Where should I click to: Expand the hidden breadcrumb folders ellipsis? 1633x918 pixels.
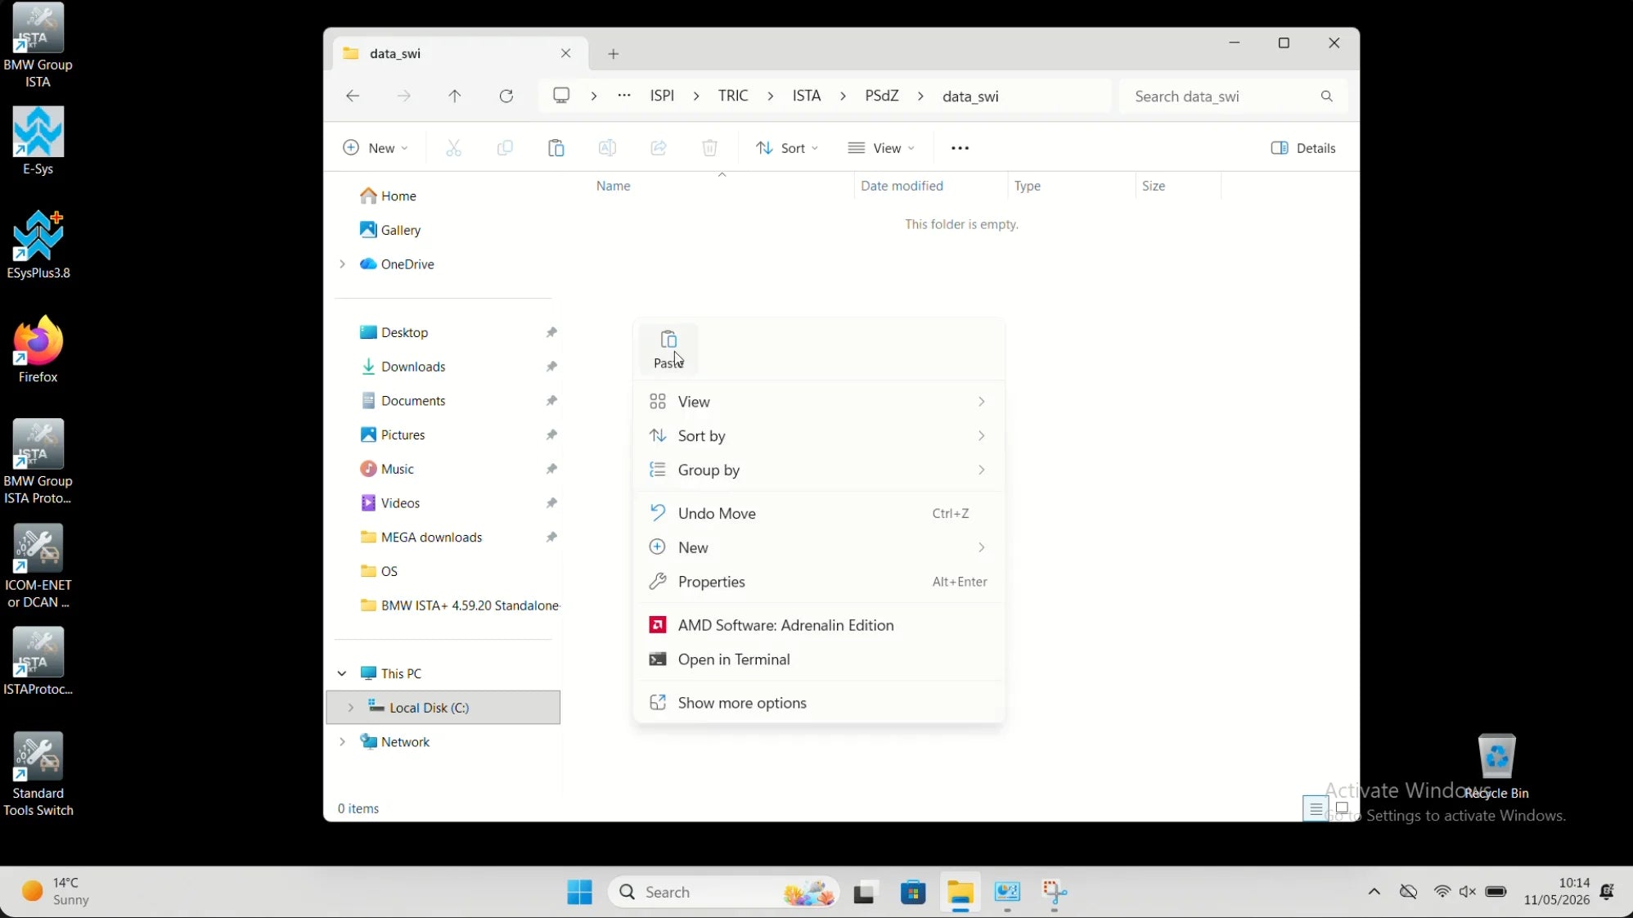click(x=624, y=96)
